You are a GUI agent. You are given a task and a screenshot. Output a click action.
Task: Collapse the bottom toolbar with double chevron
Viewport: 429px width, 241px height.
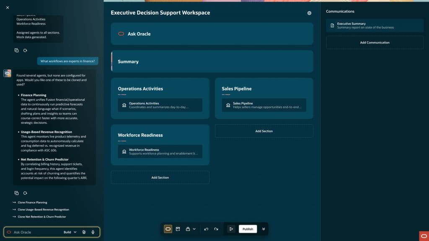tap(264, 229)
